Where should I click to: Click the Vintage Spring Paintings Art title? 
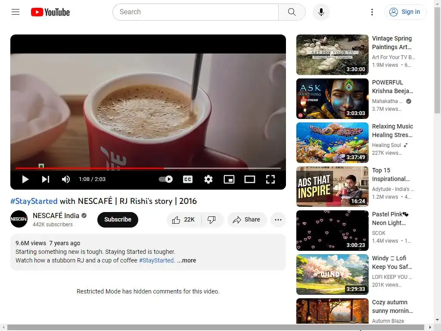pos(392,43)
